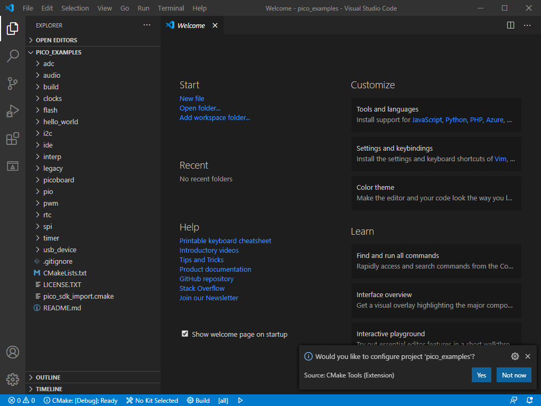Collapse the PICO_EXAMPLES folder section
The image size is (541, 406).
point(93,52)
